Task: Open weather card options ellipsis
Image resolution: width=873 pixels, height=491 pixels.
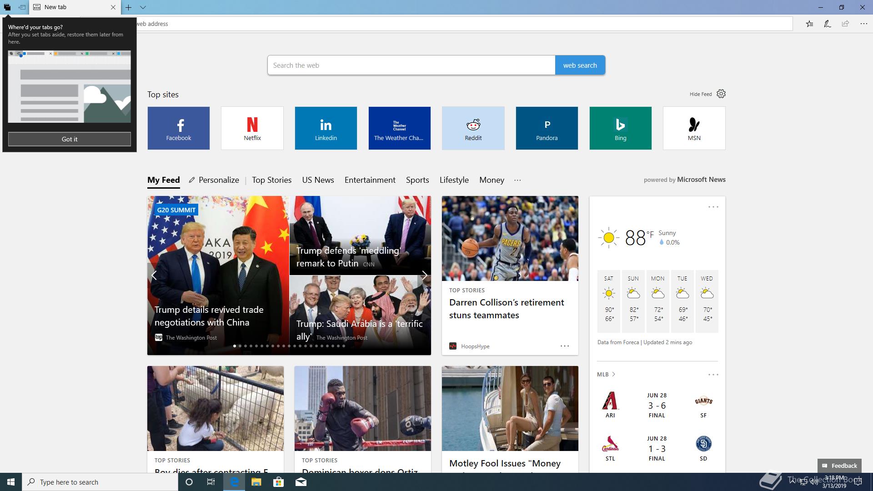Action: click(713, 207)
